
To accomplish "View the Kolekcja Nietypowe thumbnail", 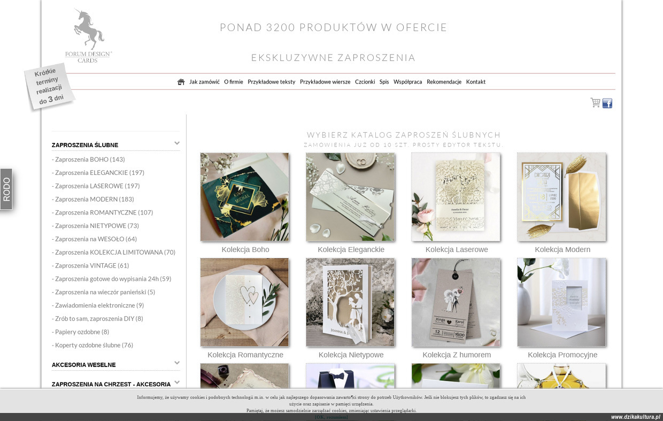I will pyautogui.click(x=350, y=302).
